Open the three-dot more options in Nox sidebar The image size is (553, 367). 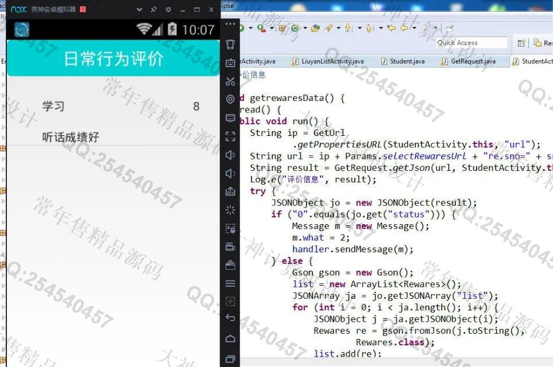tap(230, 24)
